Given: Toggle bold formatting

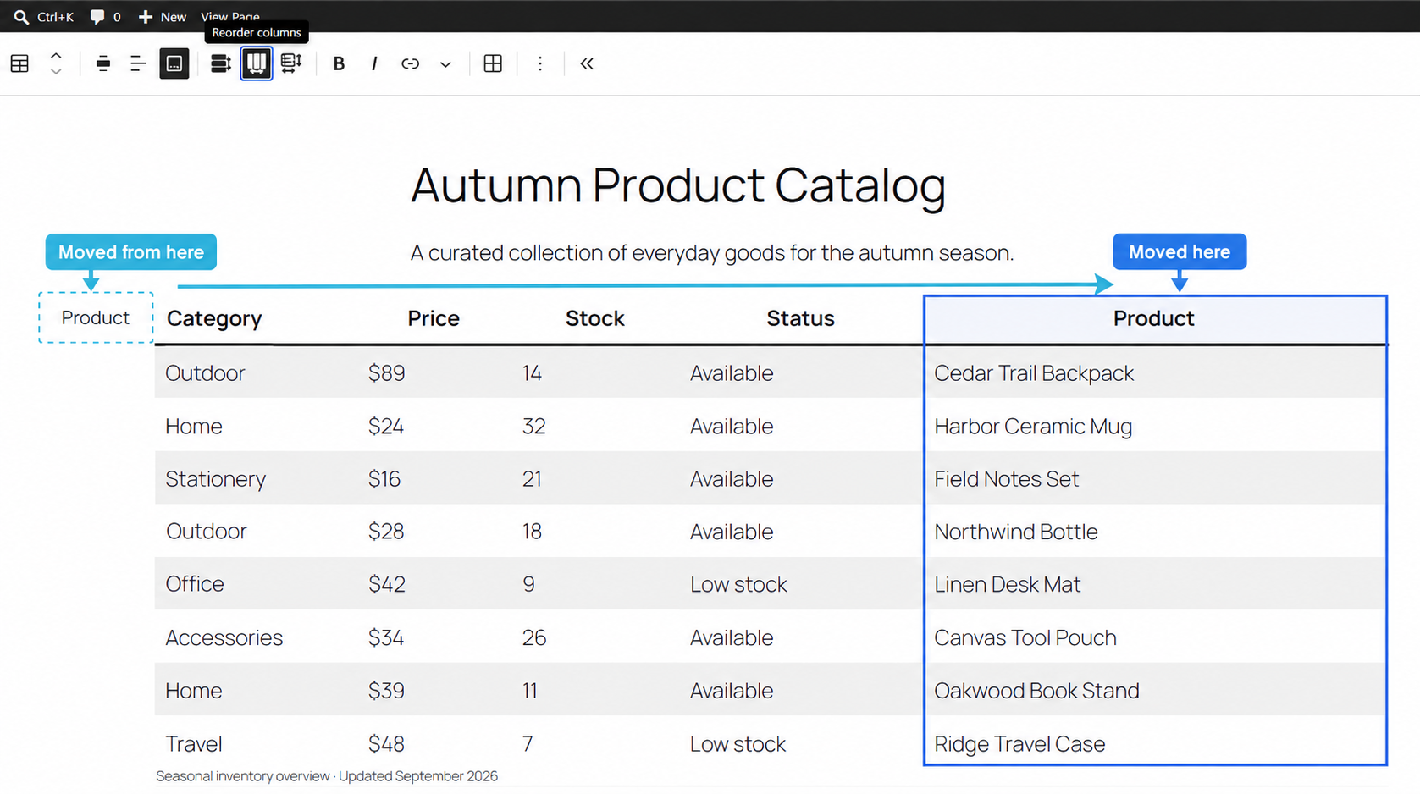Looking at the screenshot, I should click(x=339, y=63).
